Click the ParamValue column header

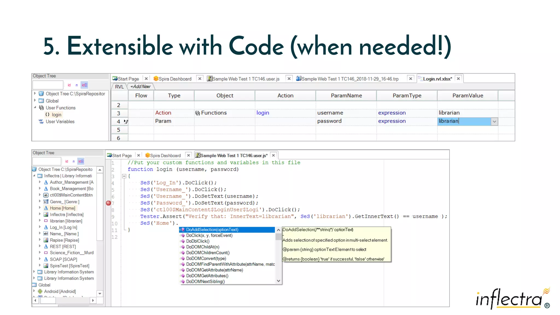pyautogui.click(x=468, y=95)
